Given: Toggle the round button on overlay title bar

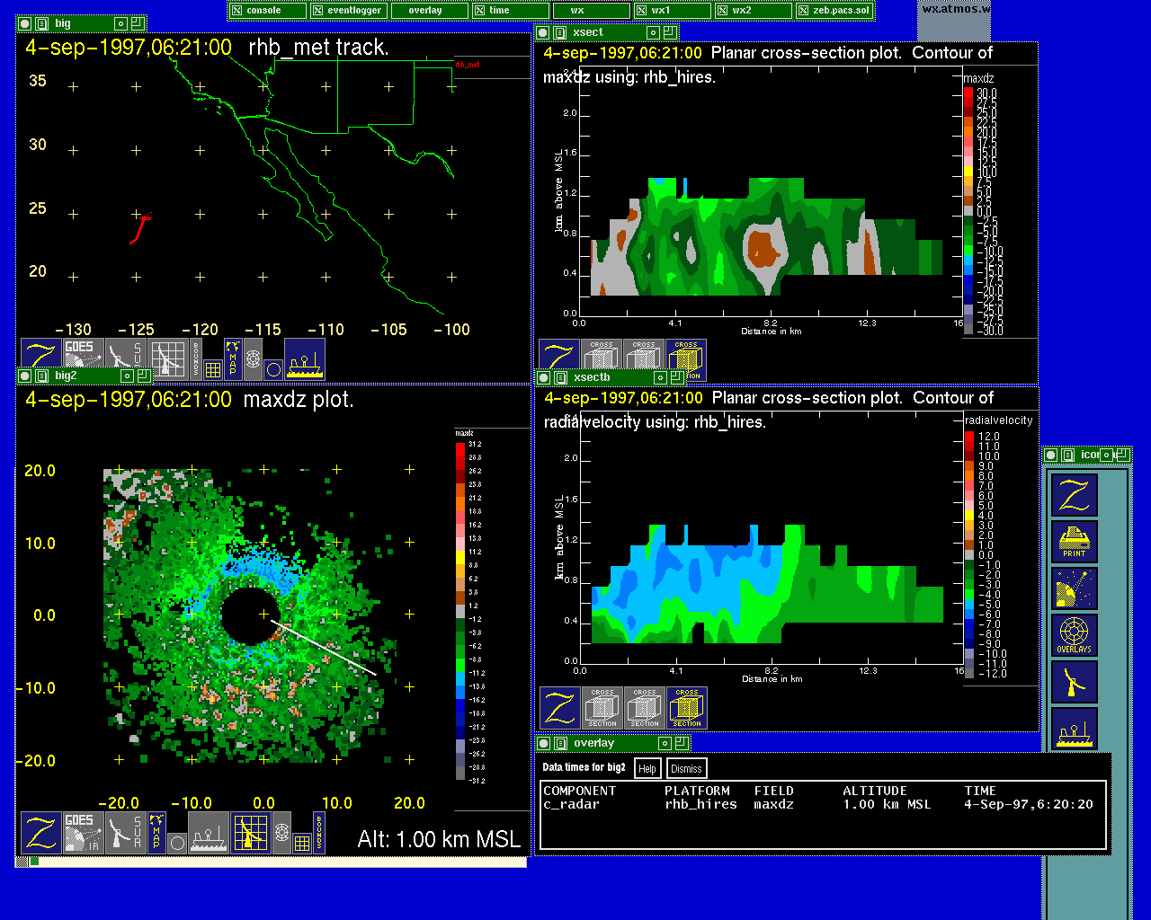Looking at the screenshot, I should [x=543, y=744].
